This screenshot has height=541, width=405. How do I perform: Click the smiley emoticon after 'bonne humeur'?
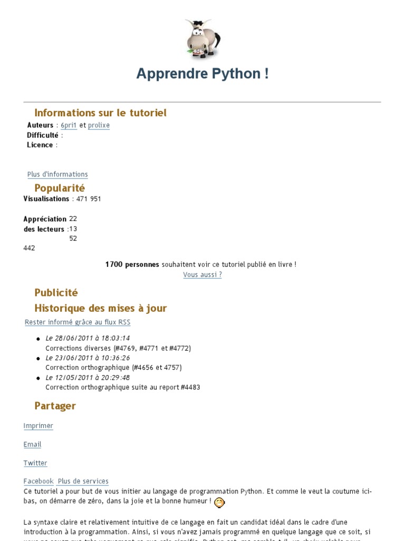(x=219, y=502)
